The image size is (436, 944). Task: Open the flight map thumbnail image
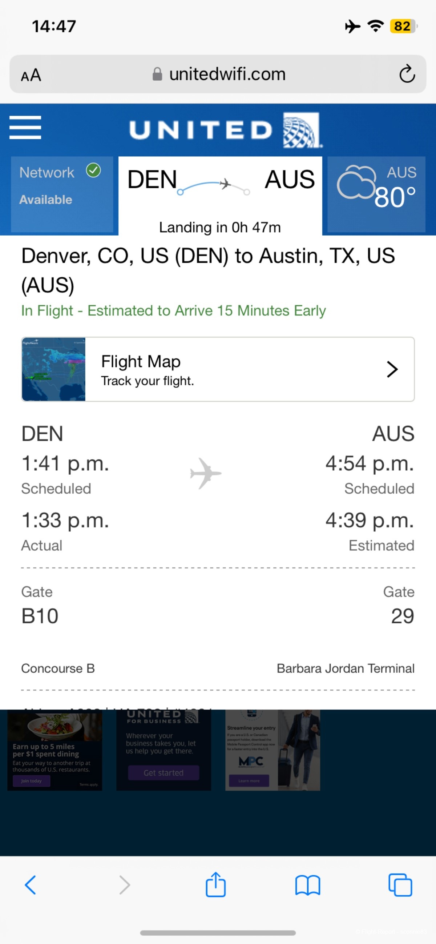click(x=53, y=369)
